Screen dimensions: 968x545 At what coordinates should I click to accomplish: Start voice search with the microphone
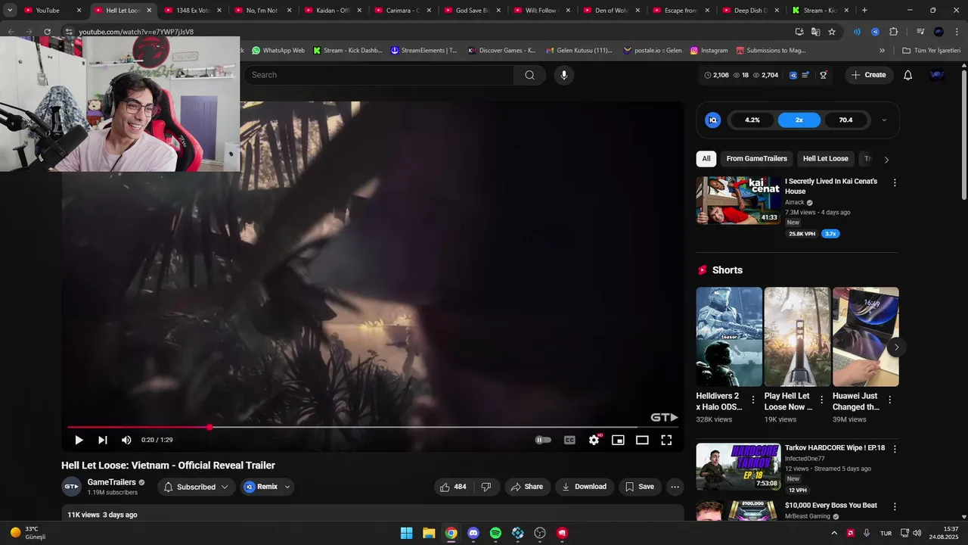tap(563, 75)
